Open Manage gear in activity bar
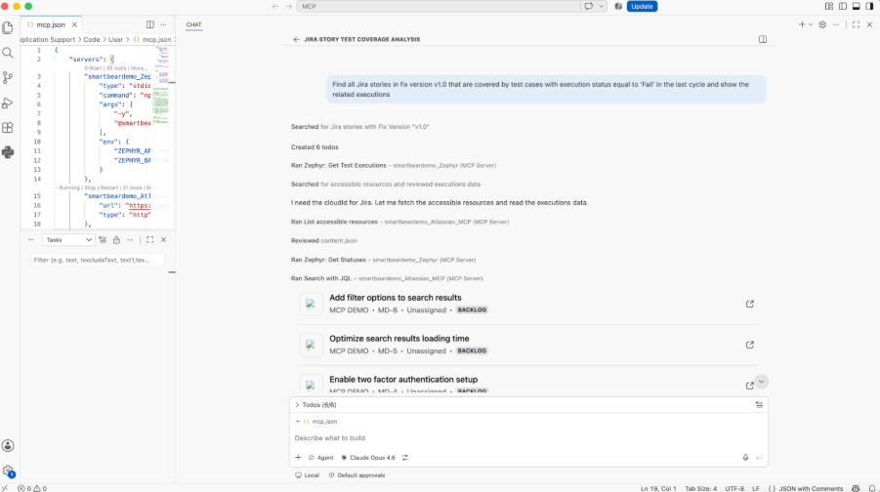This screenshot has width=880, height=492. pyautogui.click(x=8, y=471)
